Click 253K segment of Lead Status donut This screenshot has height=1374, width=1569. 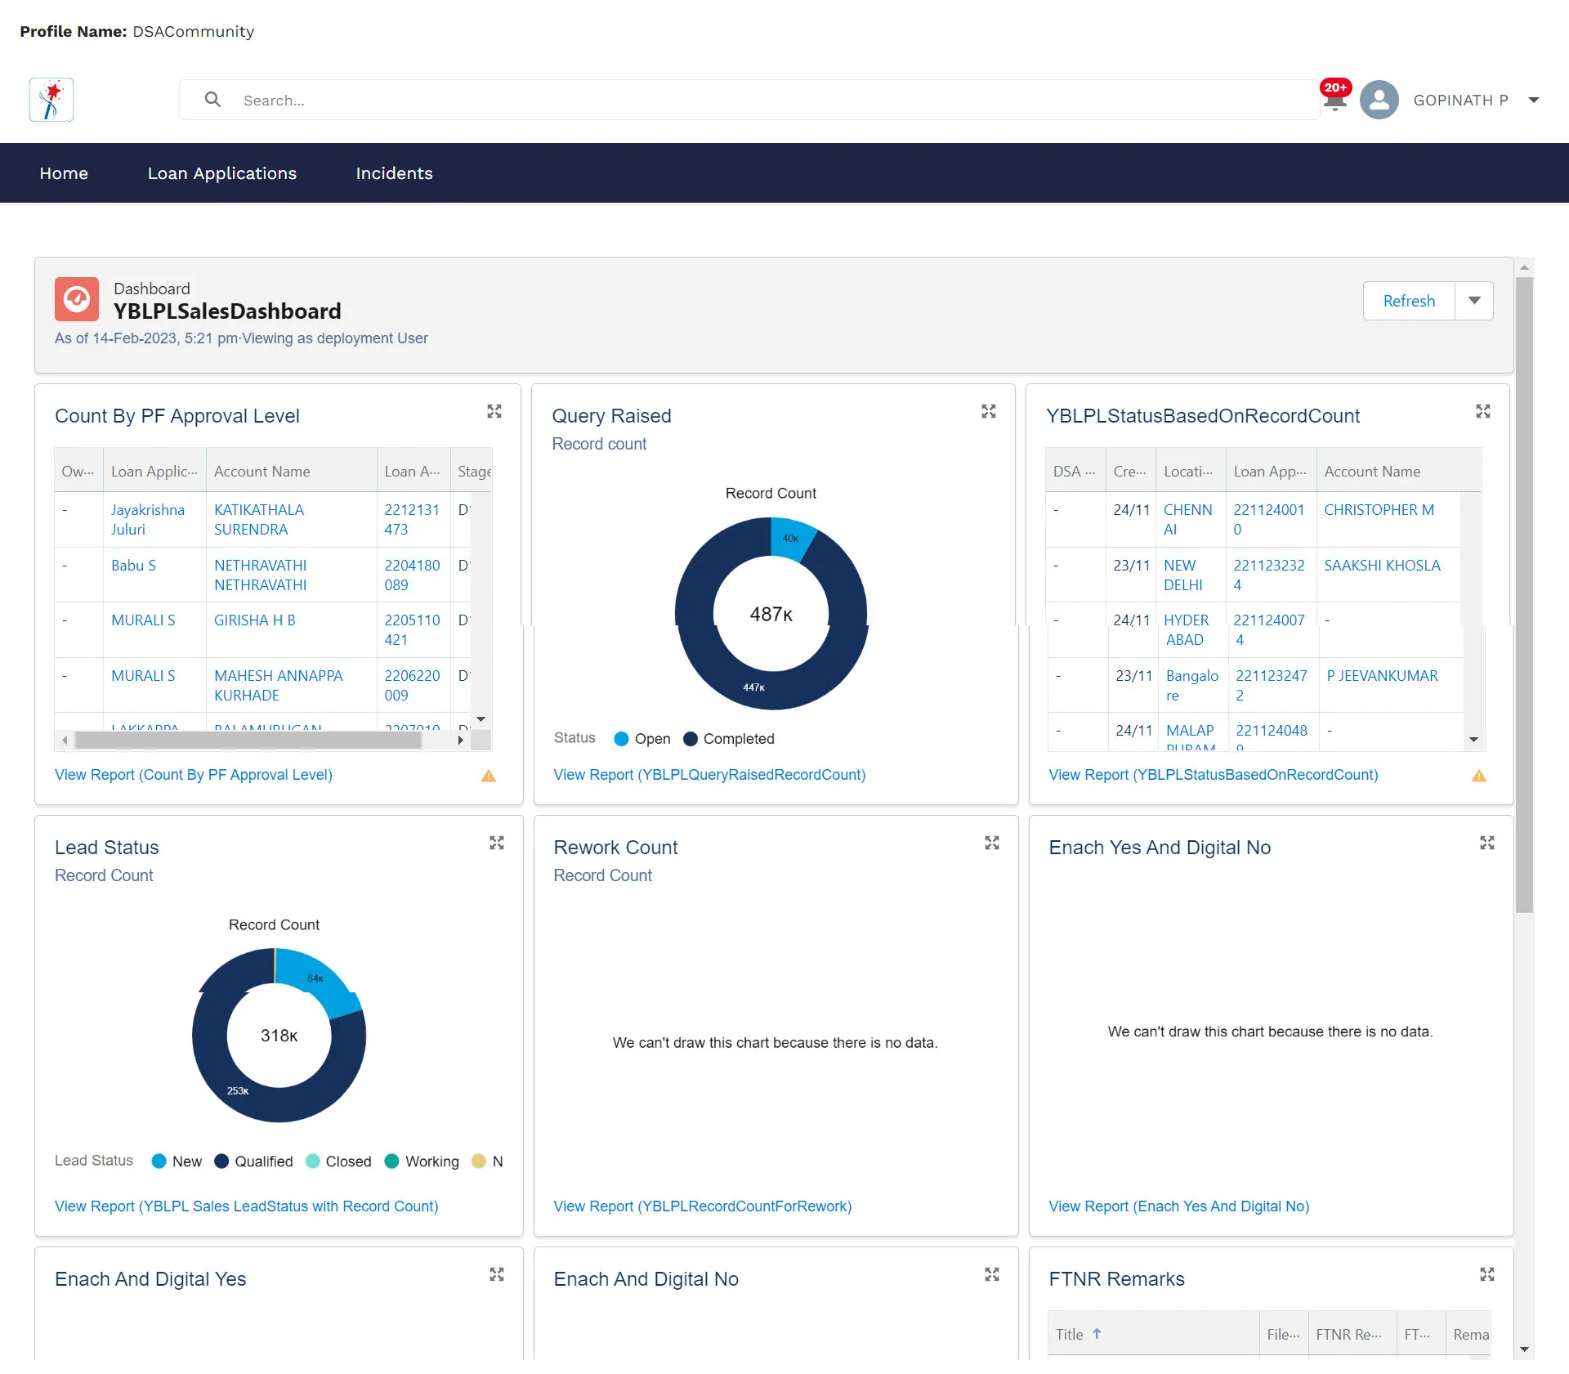click(x=238, y=1091)
